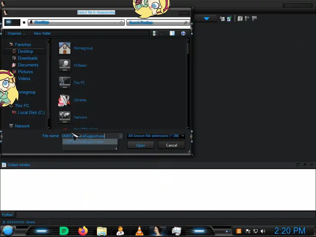Select This PC icon in file list
Image resolution: width=316 pixels, height=237 pixels.
[x=65, y=82]
